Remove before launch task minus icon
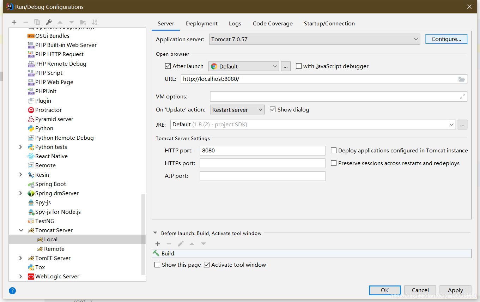This screenshot has height=302, width=480. pyautogui.click(x=169, y=244)
